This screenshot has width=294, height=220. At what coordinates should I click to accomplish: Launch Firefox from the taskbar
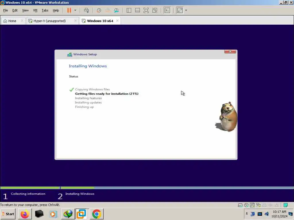(25, 214)
